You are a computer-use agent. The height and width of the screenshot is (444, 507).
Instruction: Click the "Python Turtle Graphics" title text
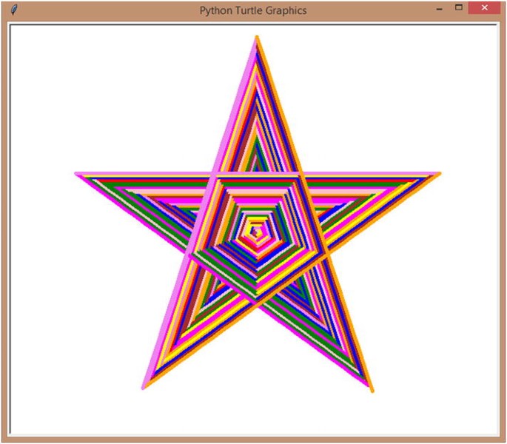click(x=252, y=10)
